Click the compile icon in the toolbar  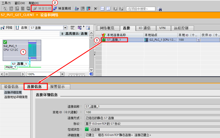[x=5, y=9]
